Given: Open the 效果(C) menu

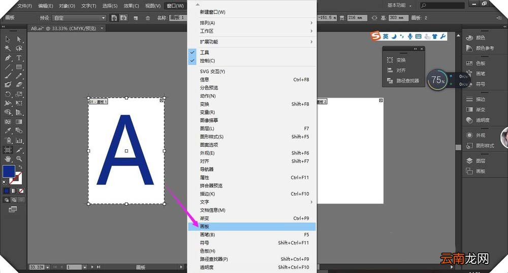Looking at the screenshot, I should coord(131,6).
